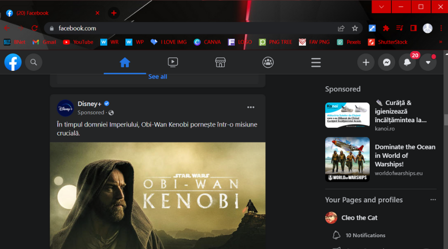The width and height of the screenshot is (448, 249).
Task: Open the Marketplace tab
Action: [221, 62]
